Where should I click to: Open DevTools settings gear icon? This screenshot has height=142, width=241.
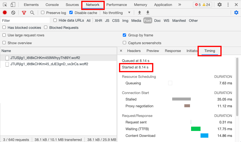click(220, 5)
